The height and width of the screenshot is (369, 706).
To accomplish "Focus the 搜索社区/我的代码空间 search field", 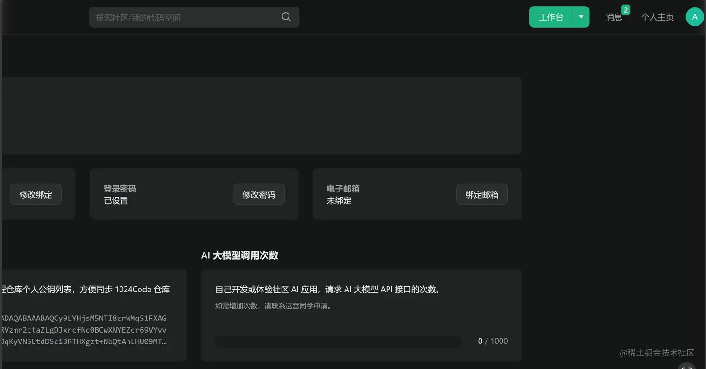I will [x=194, y=17].
